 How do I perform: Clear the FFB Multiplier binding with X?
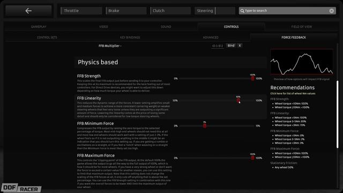pyautogui.click(x=240, y=46)
